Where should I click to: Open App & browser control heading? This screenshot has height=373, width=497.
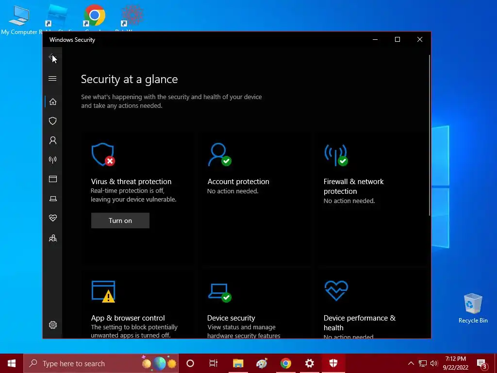pos(128,318)
